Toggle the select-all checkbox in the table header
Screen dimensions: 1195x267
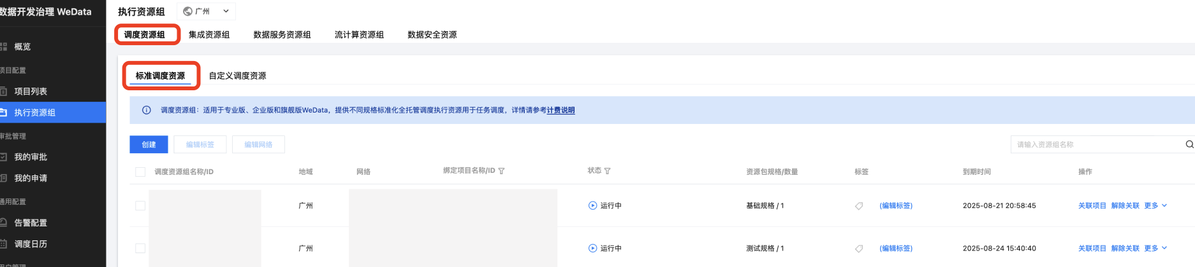click(x=140, y=172)
